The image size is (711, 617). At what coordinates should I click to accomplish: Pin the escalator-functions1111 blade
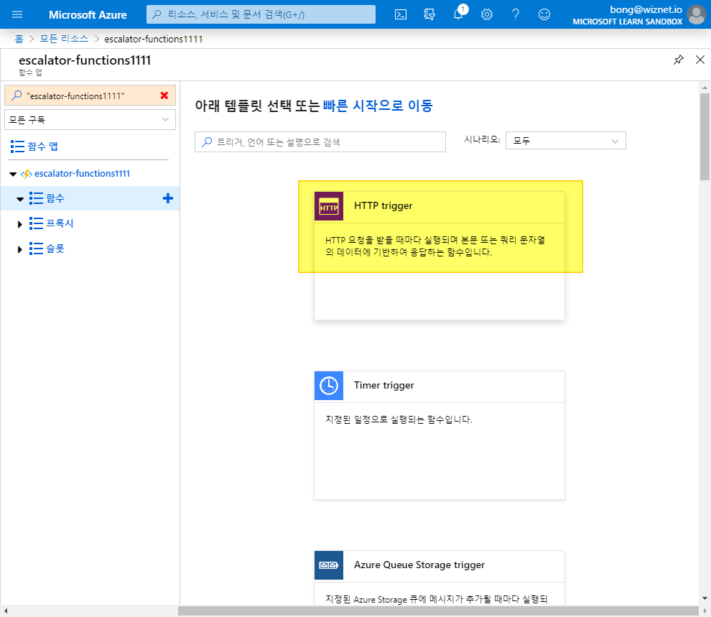click(679, 60)
